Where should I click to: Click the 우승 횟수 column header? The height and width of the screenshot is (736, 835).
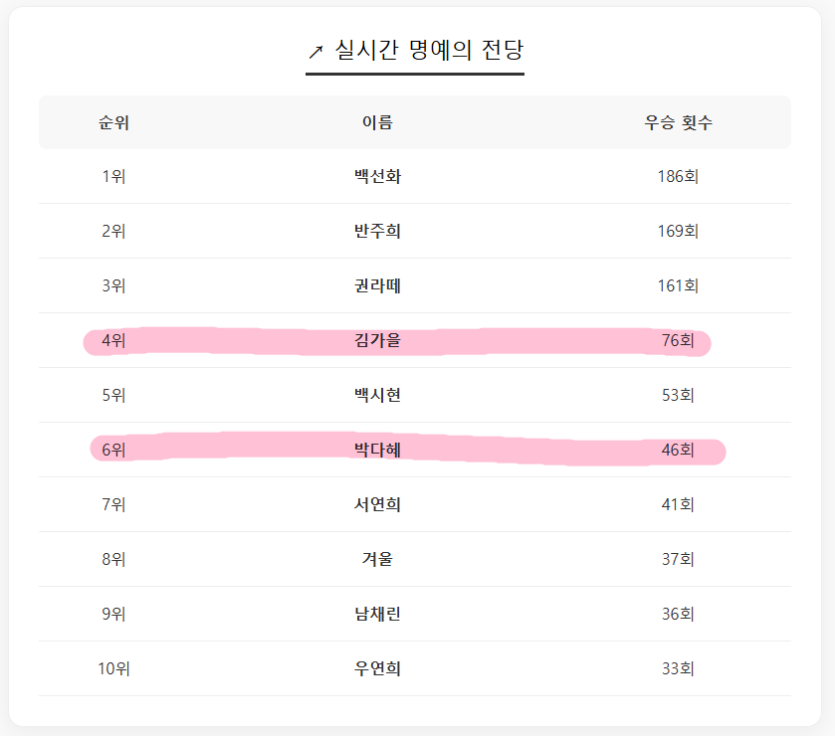click(678, 123)
